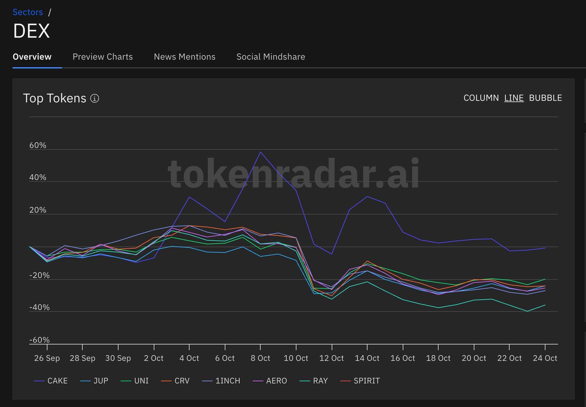This screenshot has height=407, width=586.
Task: Click the DEX page title
Action: tap(31, 32)
